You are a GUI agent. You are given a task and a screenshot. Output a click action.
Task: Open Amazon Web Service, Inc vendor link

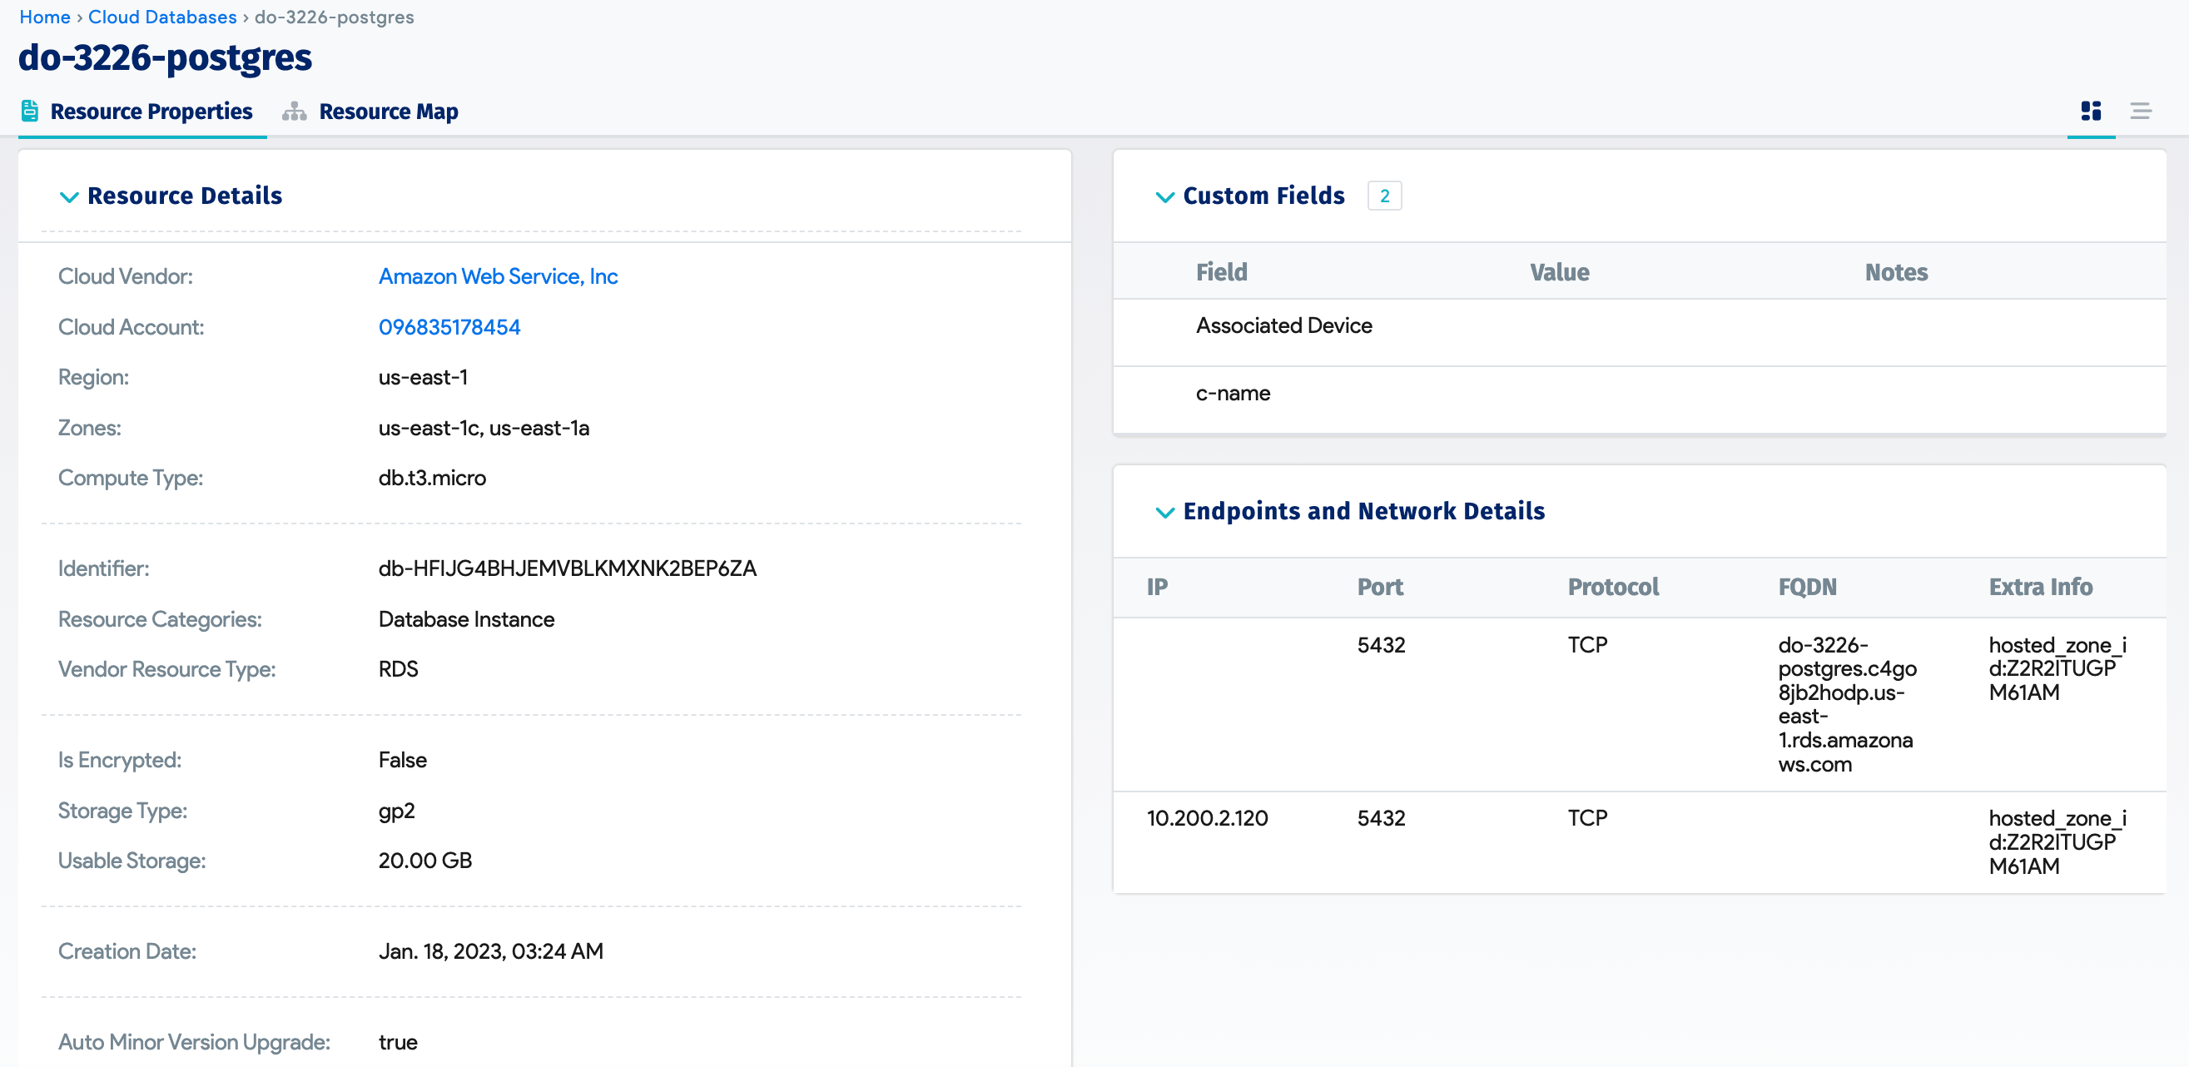click(498, 276)
